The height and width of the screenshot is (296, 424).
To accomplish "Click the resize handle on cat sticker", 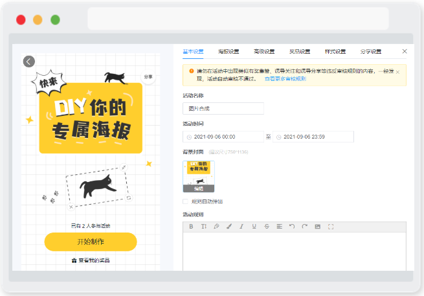I will click(x=124, y=168).
